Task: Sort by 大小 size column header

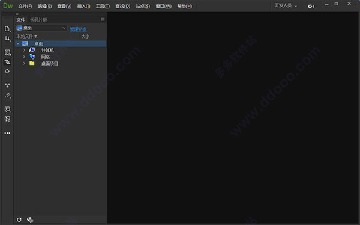Action: click(x=85, y=36)
